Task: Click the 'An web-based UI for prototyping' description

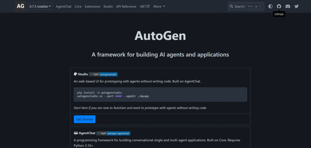Action: [x=137, y=81]
